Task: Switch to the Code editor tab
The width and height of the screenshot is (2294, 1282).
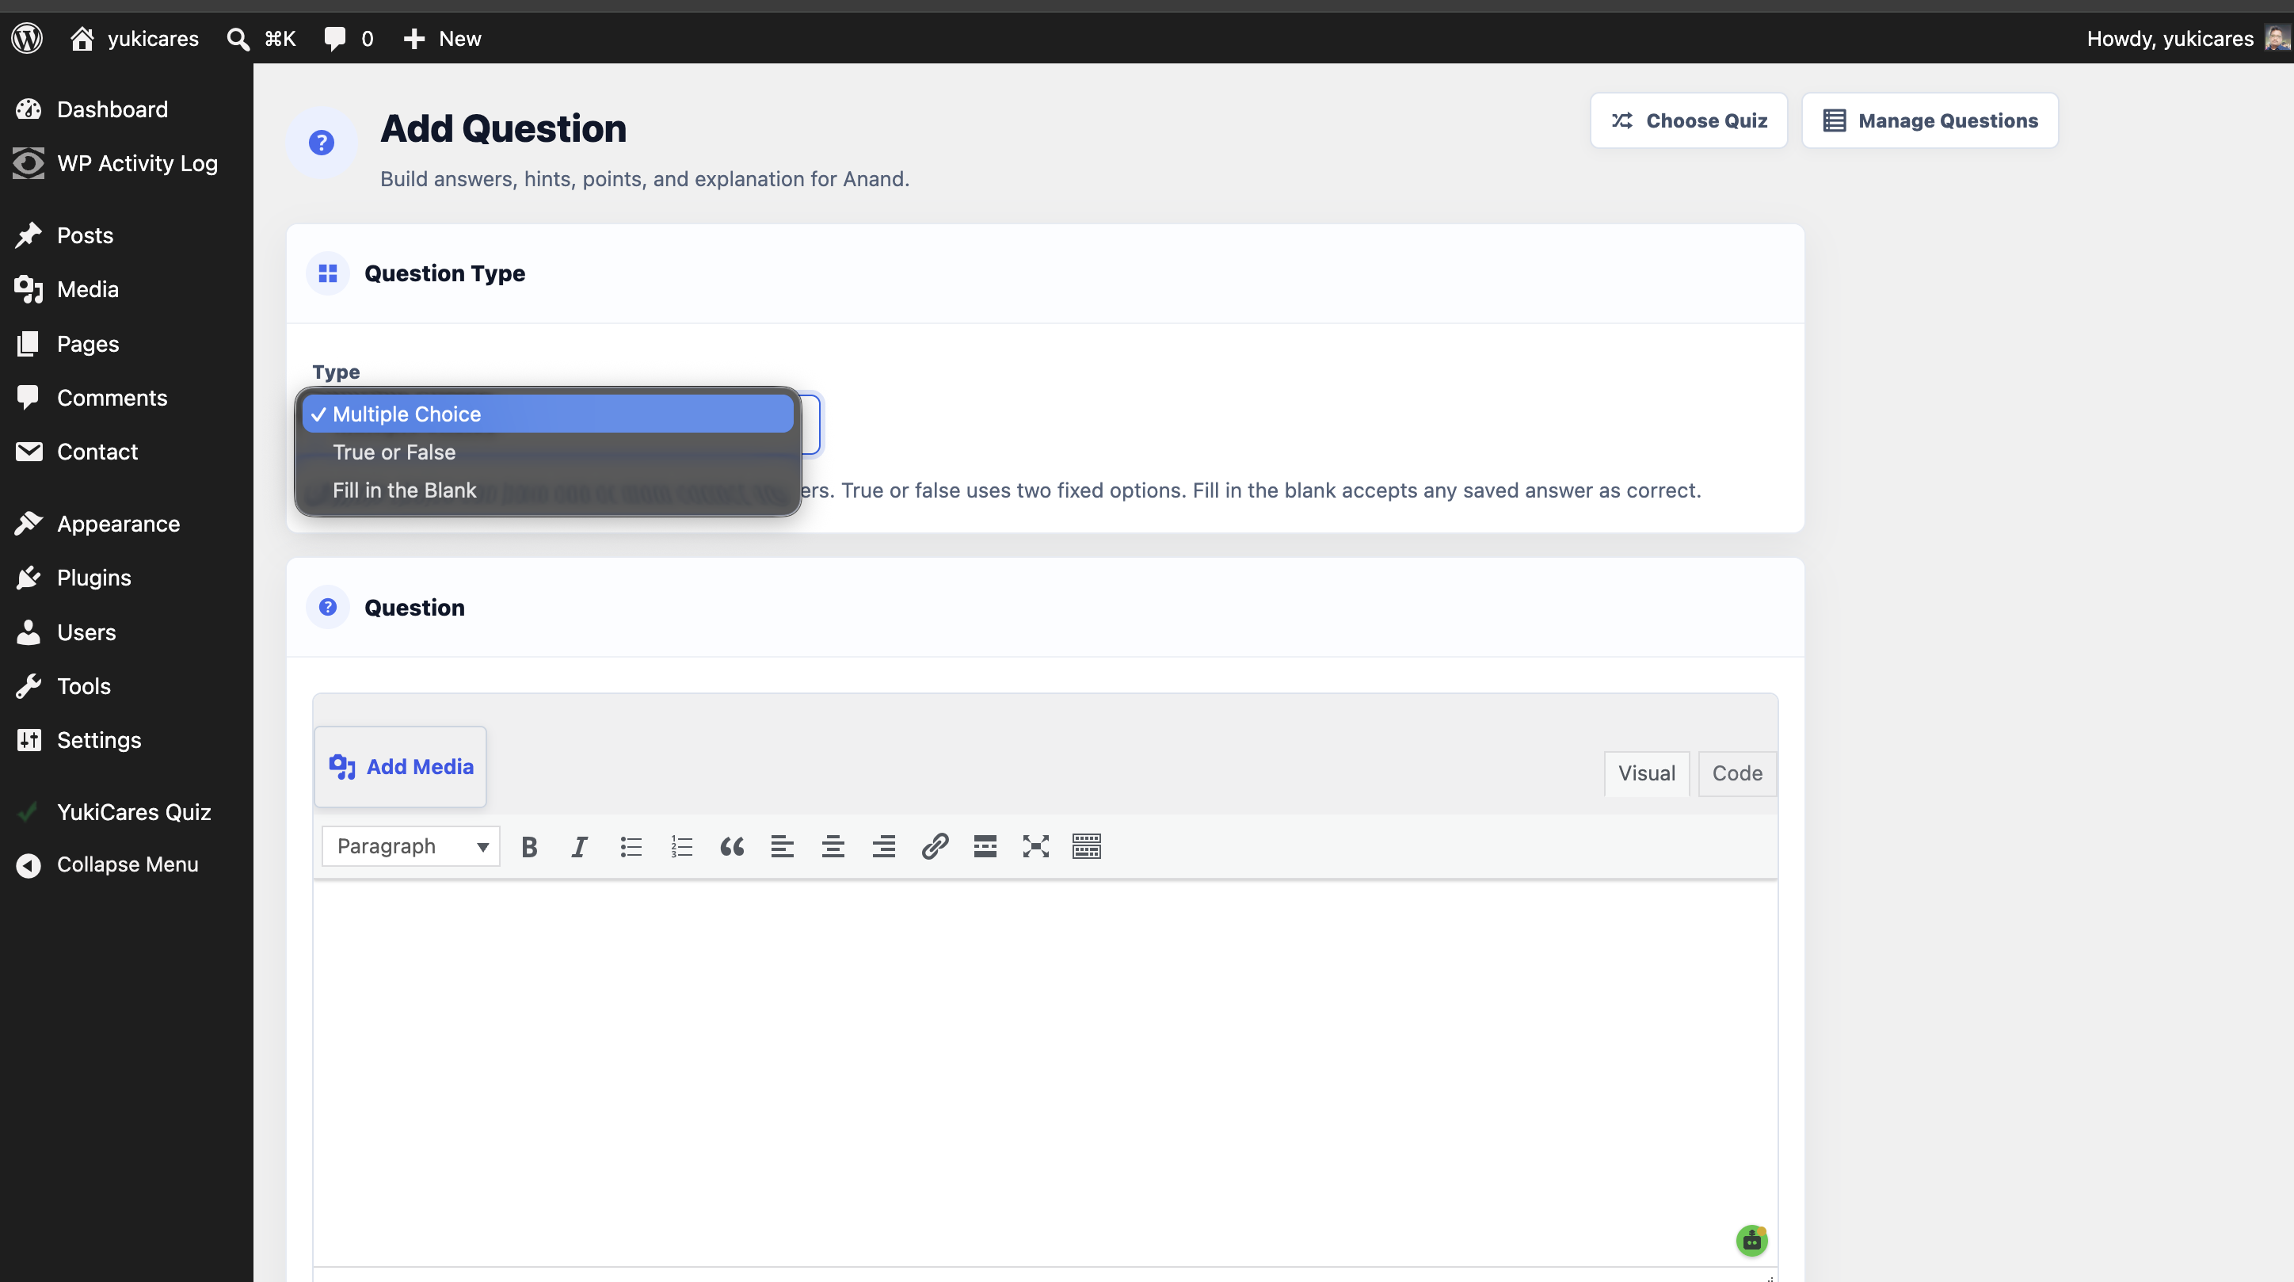Action: pos(1736,773)
